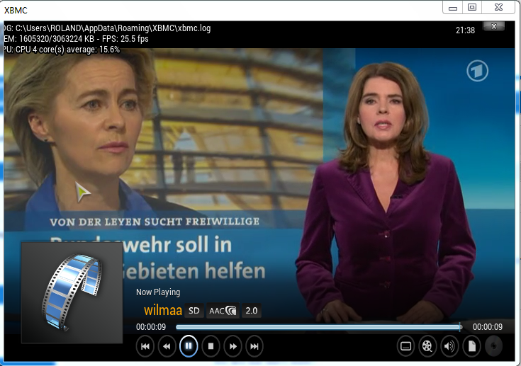Click the film strip thumbnail image
Viewport: 521px width, 366px height.
[x=72, y=292]
